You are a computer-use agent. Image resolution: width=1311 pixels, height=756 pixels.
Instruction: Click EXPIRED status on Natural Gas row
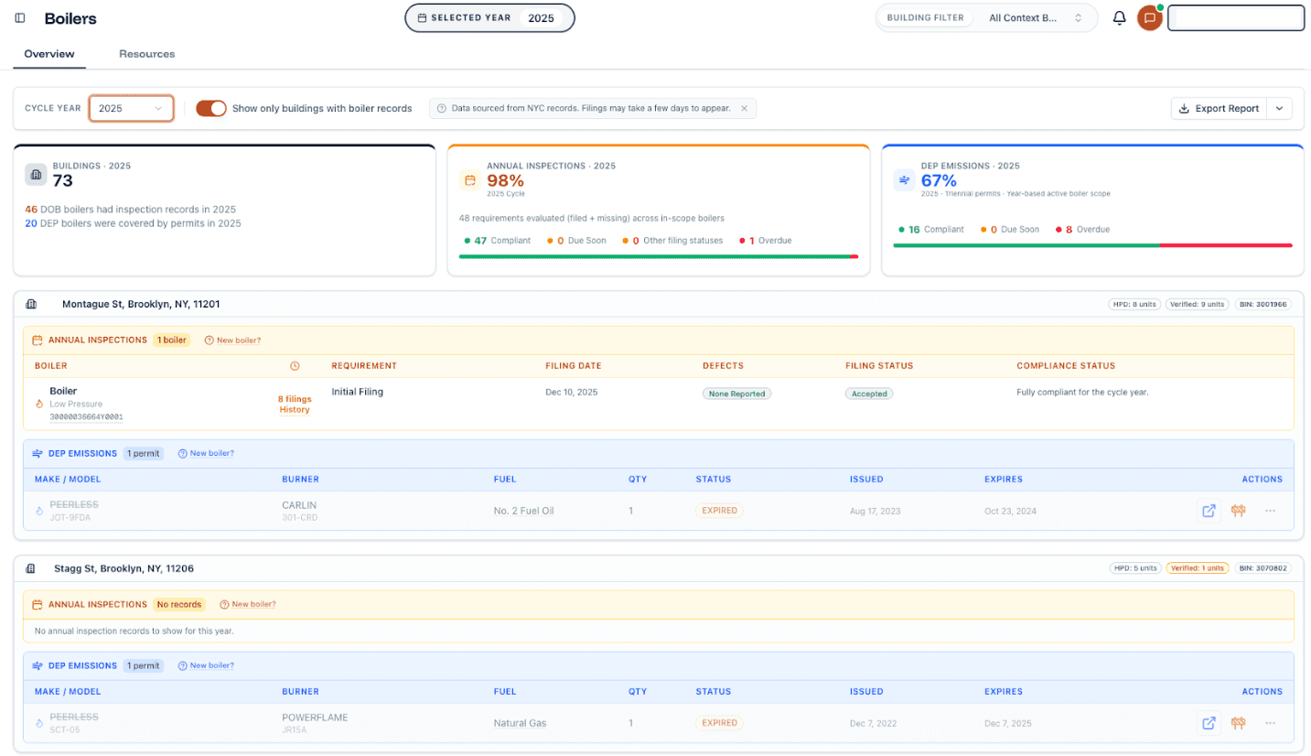point(719,723)
